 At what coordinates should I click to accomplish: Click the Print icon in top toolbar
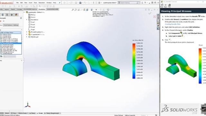(80, 3)
